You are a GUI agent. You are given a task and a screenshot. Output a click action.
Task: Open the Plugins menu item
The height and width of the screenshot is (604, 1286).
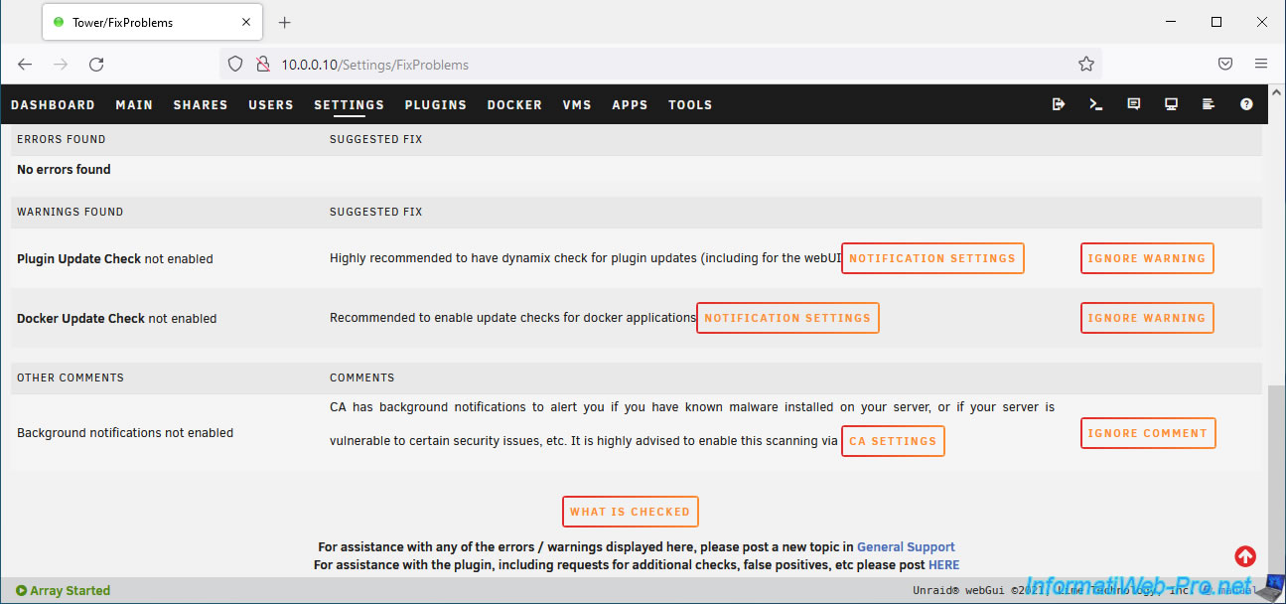tap(435, 104)
